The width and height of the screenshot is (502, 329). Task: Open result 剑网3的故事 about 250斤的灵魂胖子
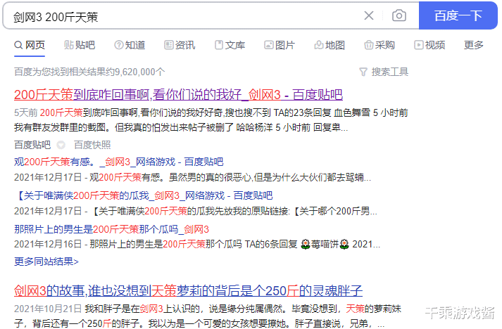click(x=188, y=290)
